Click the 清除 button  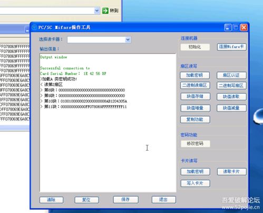[x=52, y=200]
